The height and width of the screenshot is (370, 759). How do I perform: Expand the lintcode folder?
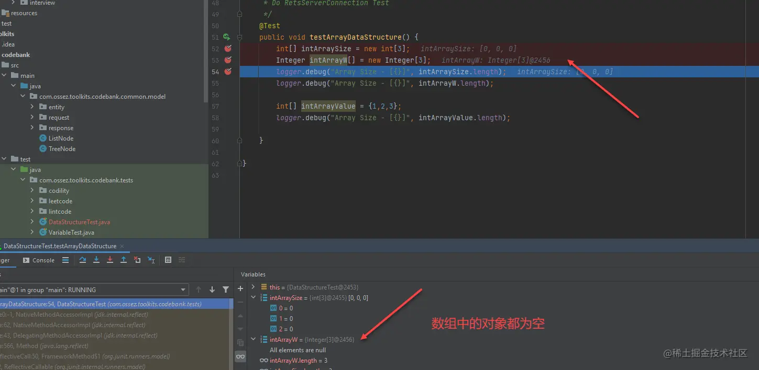click(32, 212)
